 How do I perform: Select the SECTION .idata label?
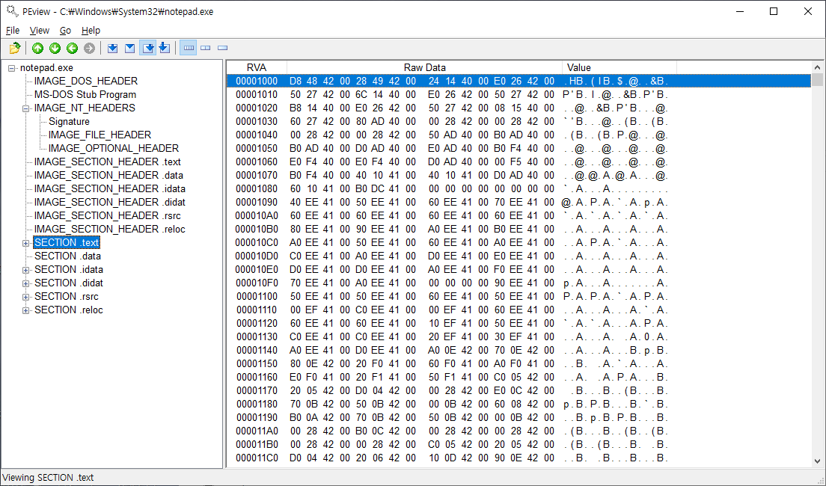click(x=69, y=270)
